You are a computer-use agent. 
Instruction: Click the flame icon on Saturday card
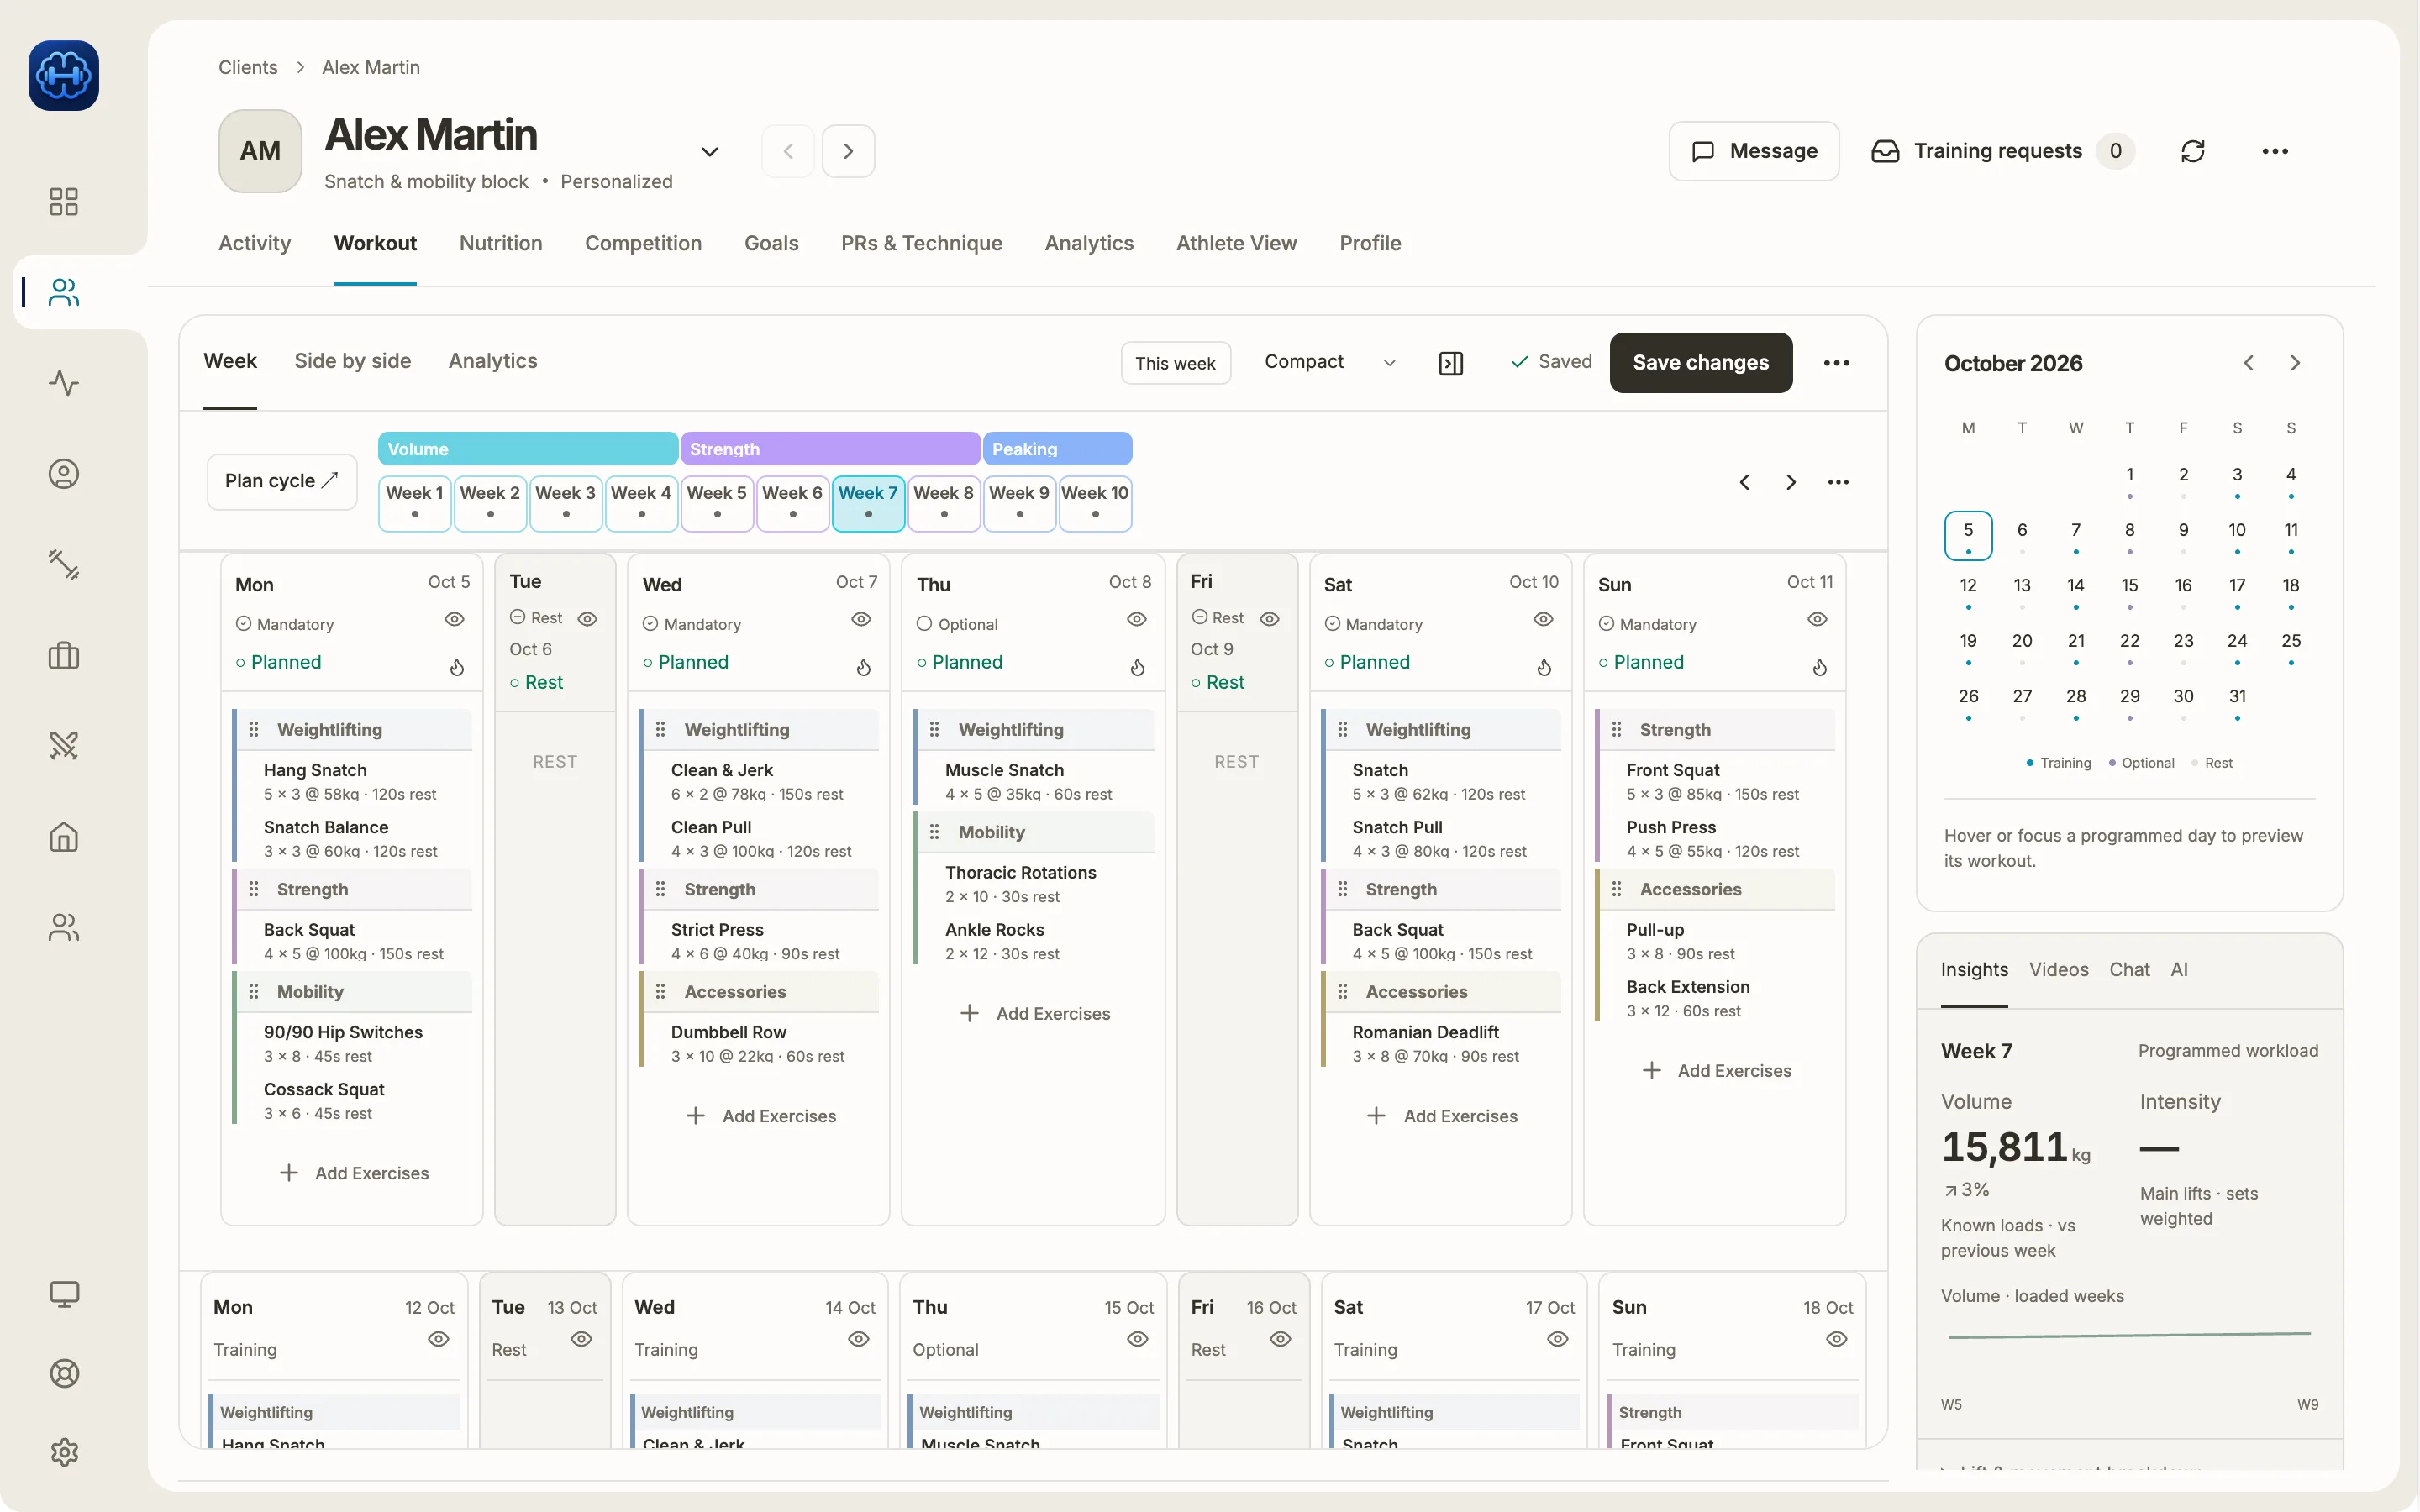[x=1544, y=667]
